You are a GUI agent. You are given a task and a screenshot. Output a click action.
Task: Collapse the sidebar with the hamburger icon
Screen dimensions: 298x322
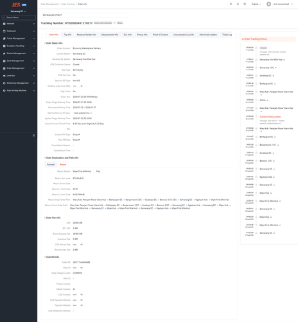coord(33,135)
